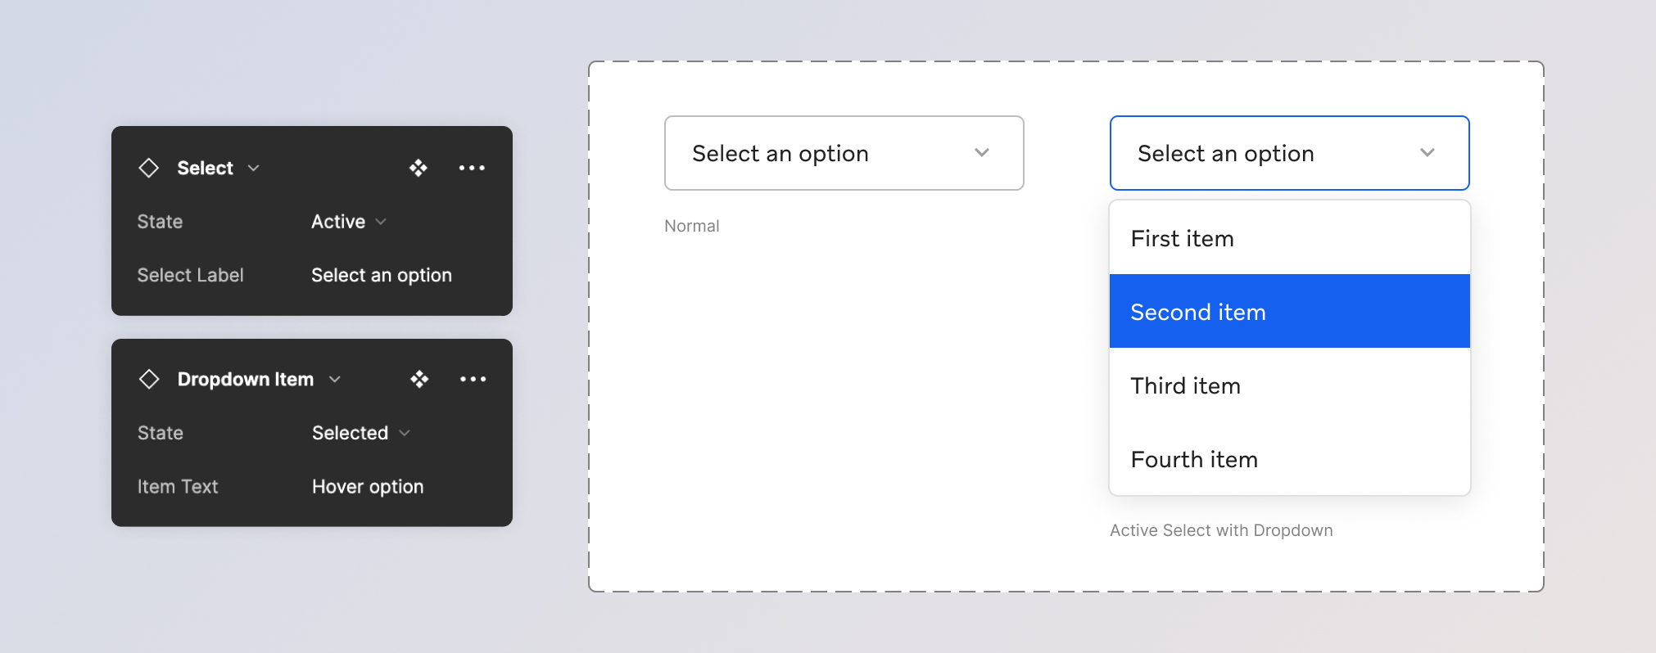The width and height of the screenshot is (1656, 653).
Task: Expand the Dropdown Item component name chevron
Action: click(x=335, y=379)
